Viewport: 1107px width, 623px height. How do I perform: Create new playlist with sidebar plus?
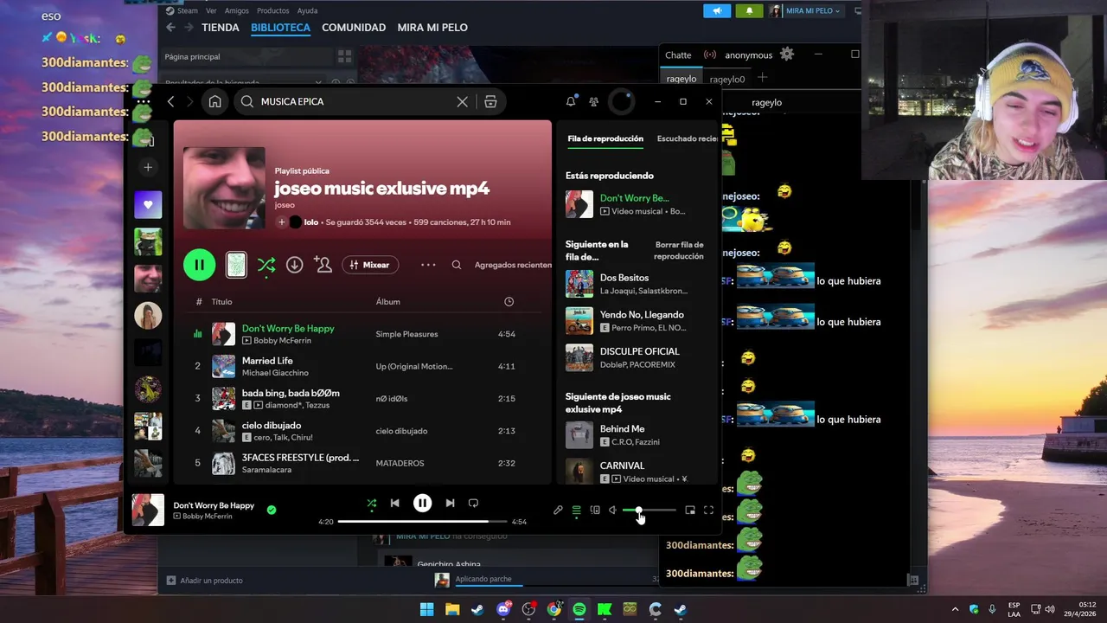tap(148, 167)
